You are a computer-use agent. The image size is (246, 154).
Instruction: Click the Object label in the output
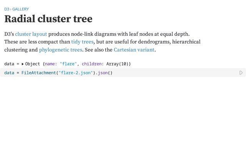pos(32,64)
